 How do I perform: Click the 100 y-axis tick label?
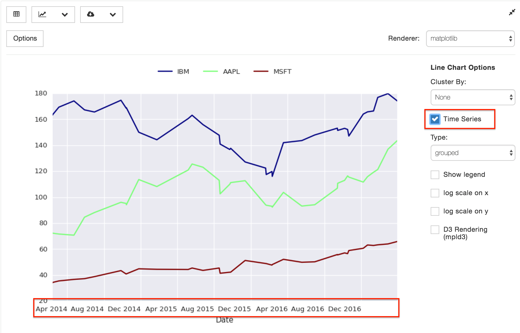click(41, 197)
